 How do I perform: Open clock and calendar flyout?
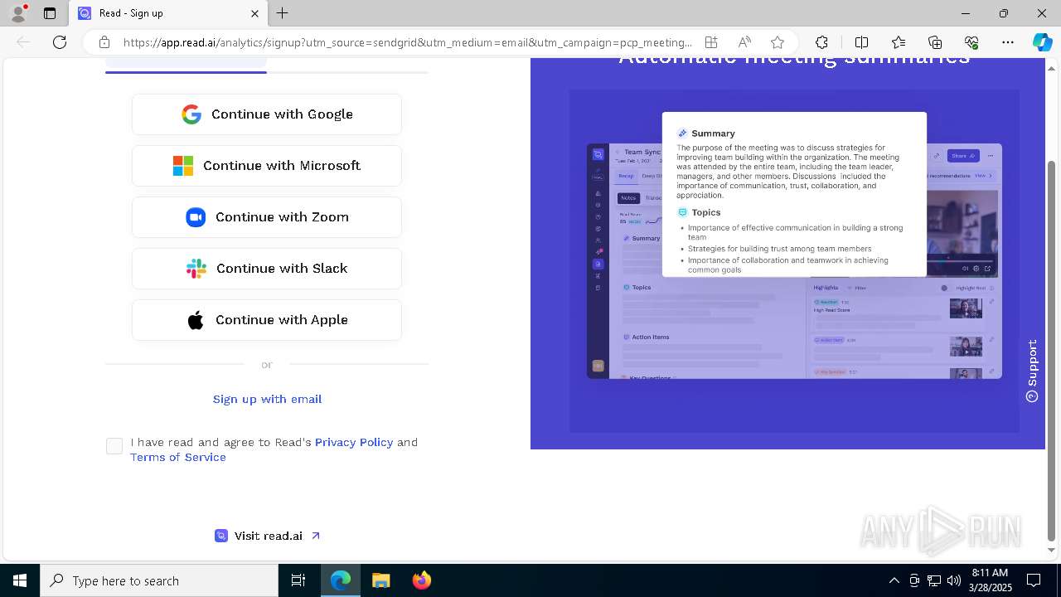[x=990, y=580]
